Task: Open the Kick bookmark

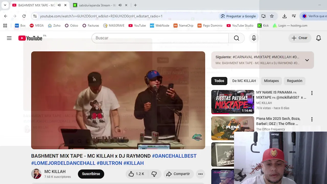Action: 263,26
